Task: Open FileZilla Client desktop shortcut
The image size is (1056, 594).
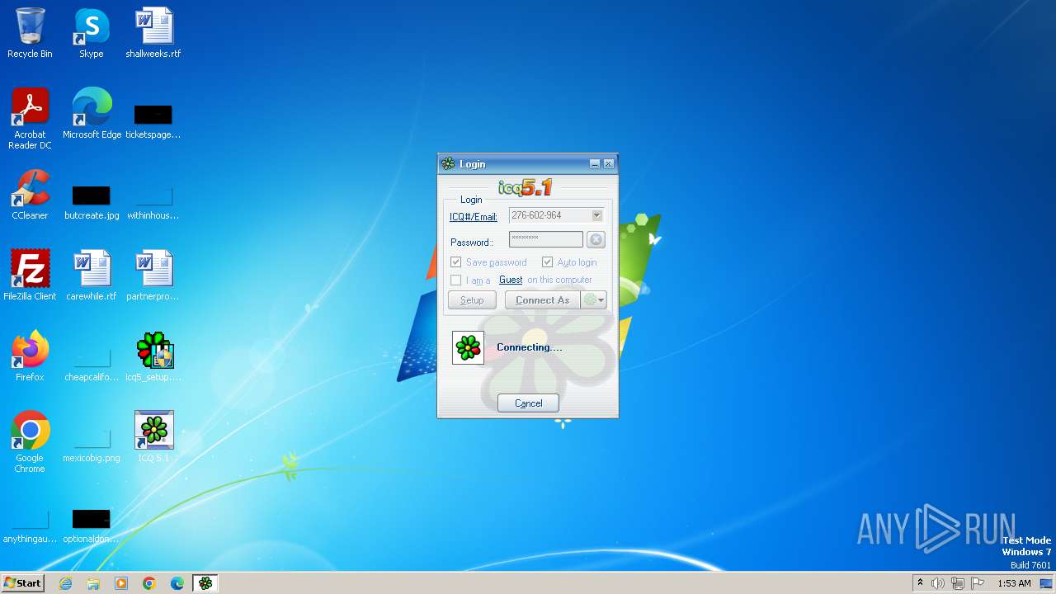Action: (x=30, y=276)
